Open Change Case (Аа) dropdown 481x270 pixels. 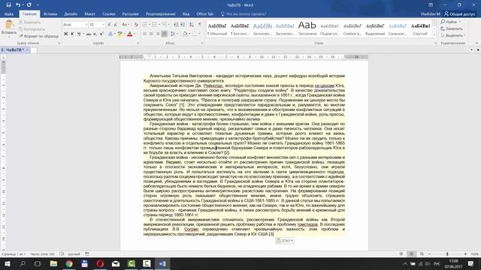[126, 25]
